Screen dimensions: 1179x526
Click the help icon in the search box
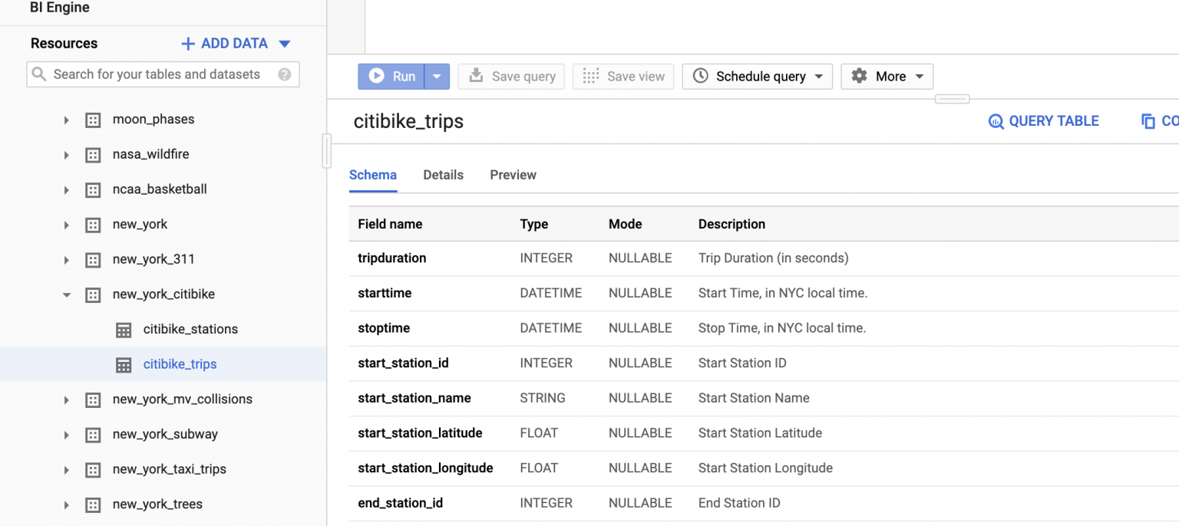click(x=285, y=74)
